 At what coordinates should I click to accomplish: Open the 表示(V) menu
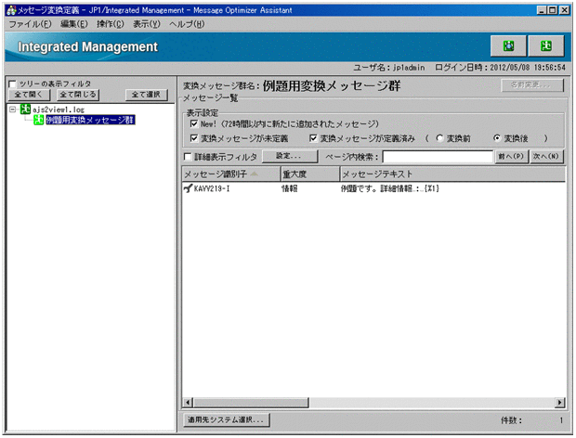(x=145, y=23)
